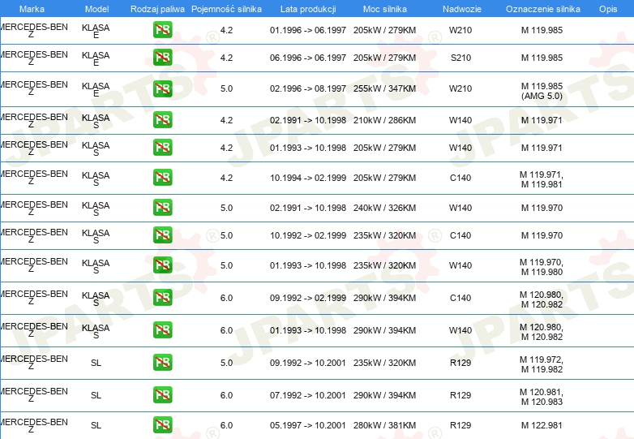Select the M 119.972, M 119.982 engine cell
634x439 pixels.
click(542, 364)
